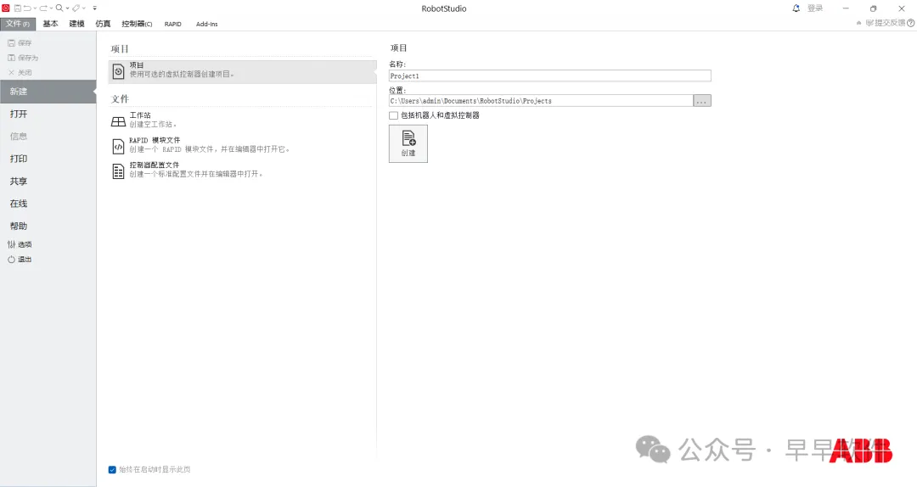This screenshot has width=917, height=487.
Task: Expand the tag icon dropdown arrow
Action: [84, 8]
